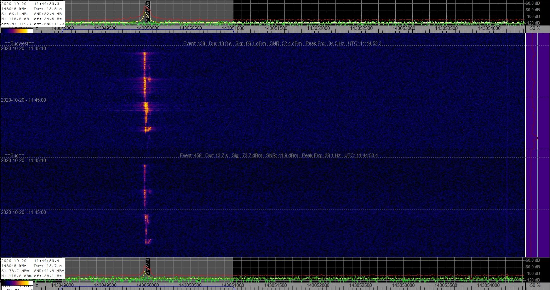
Task: Select 143053500 on the upper frequency scale
Action: click(446, 28)
